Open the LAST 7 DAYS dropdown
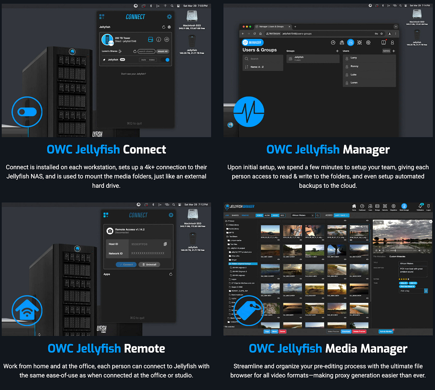435x390 pixels. pyautogui.click(x=341, y=215)
